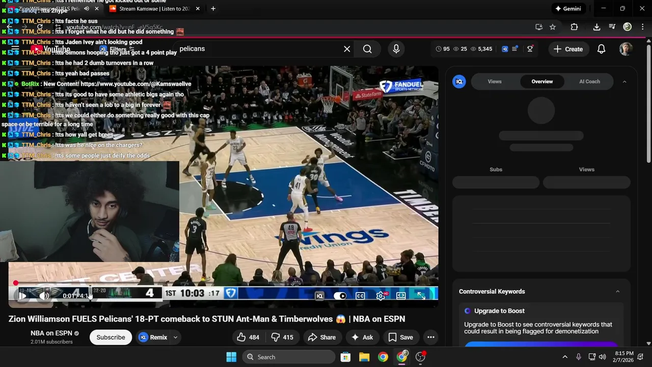Open File Explorer from the taskbar
Viewport: 652px width, 367px height.
[364, 357]
